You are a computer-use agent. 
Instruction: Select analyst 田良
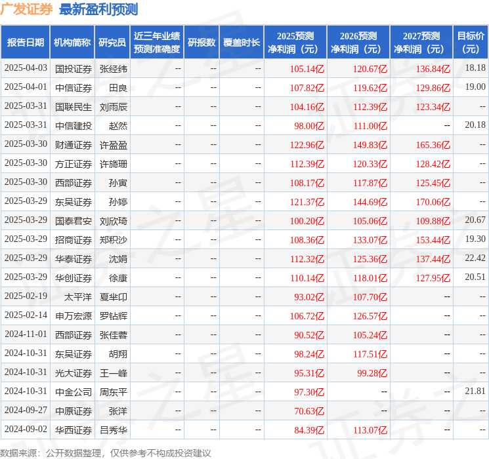[x=118, y=88]
